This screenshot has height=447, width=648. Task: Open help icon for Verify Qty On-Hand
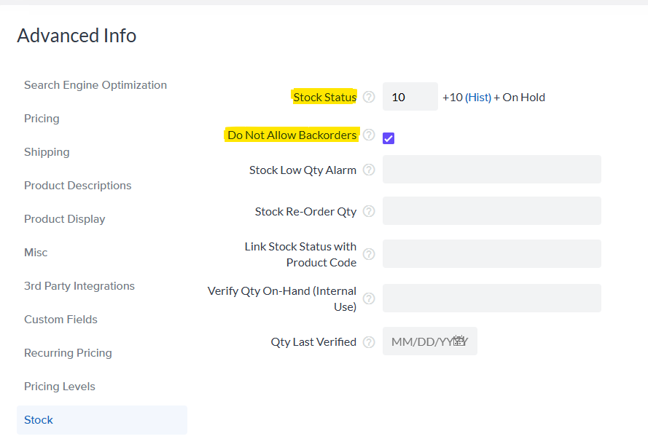(369, 298)
